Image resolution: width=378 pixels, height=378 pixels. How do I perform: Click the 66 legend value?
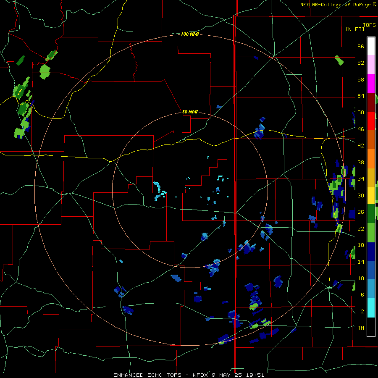click(x=361, y=47)
